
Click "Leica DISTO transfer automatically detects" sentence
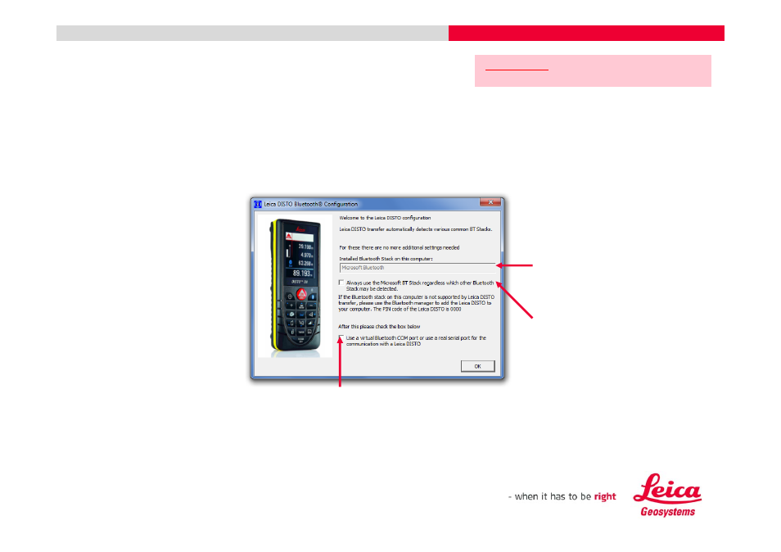point(416,229)
